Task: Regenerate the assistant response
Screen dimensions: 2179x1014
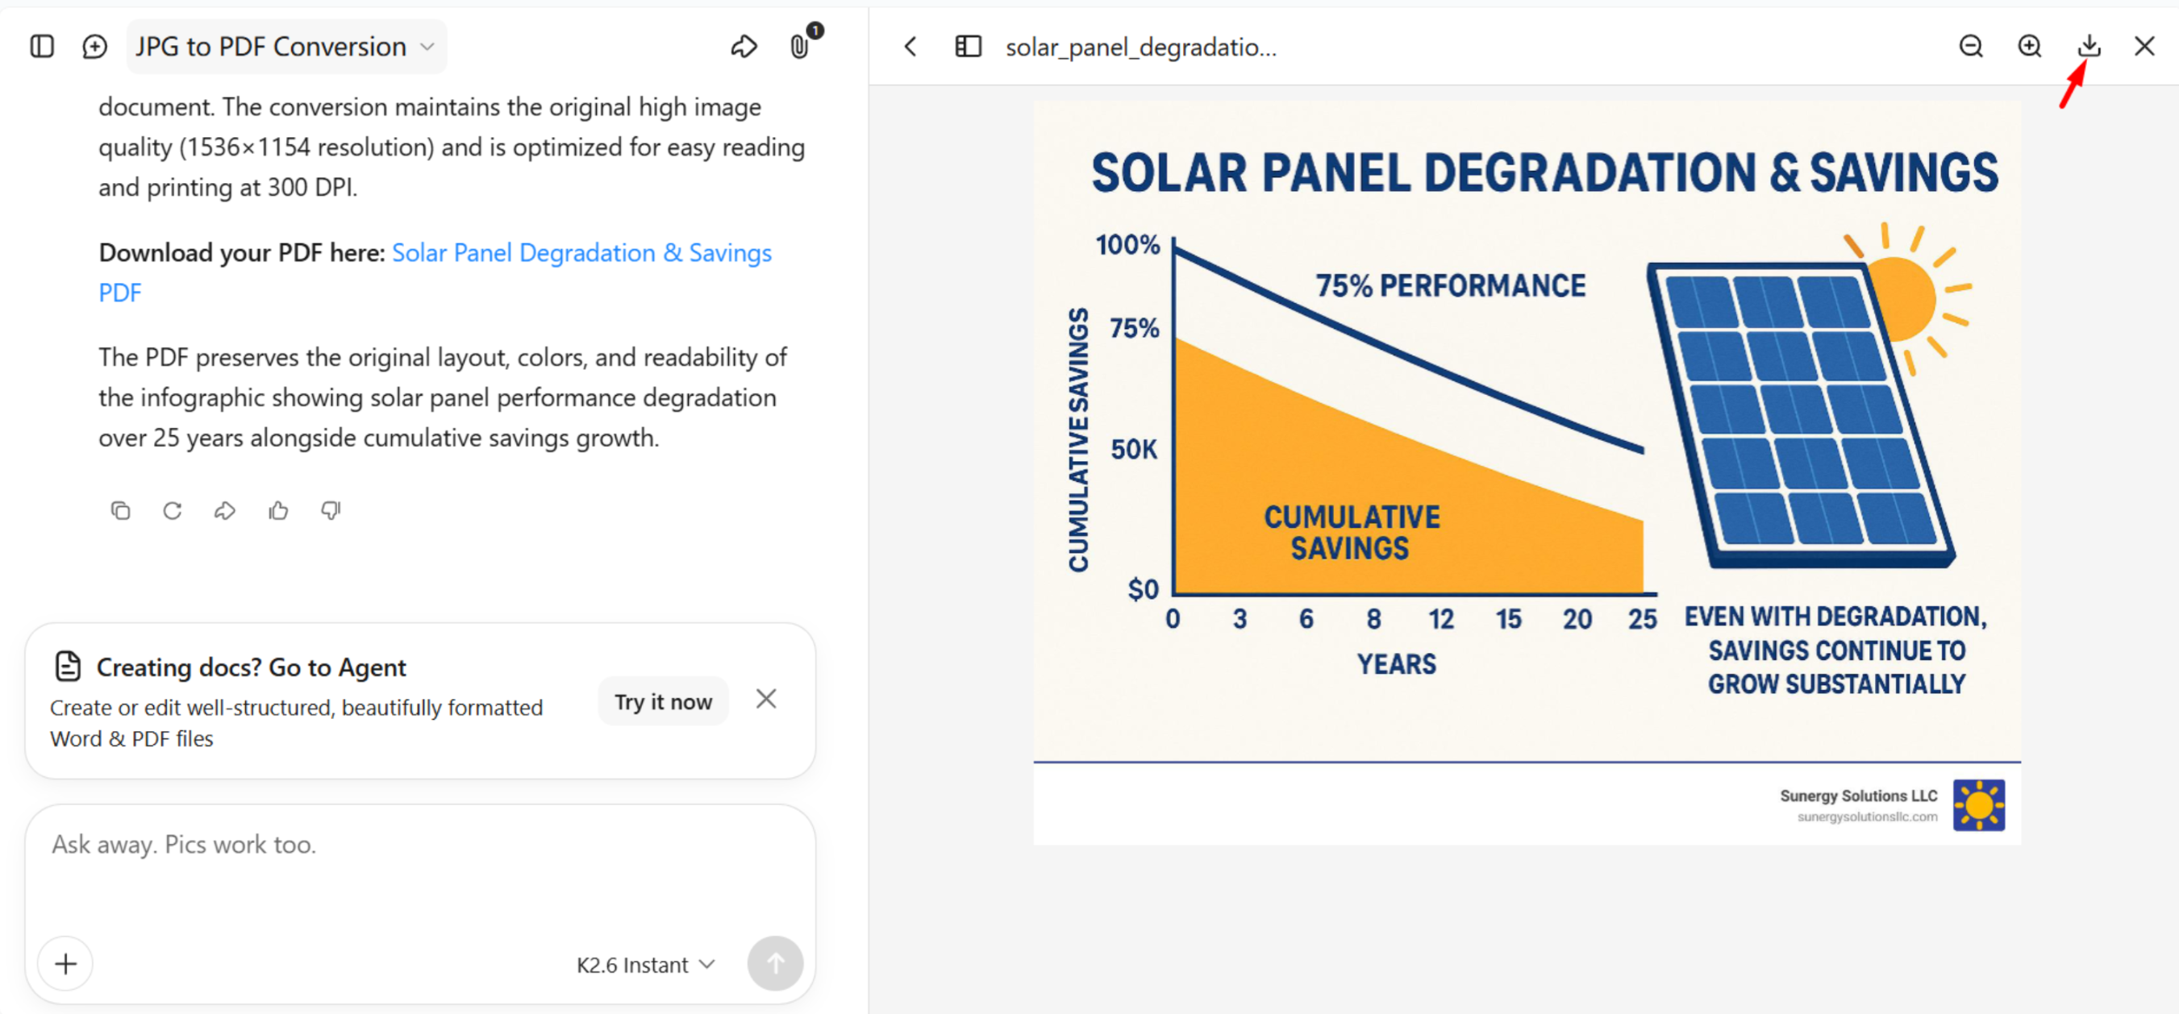Action: point(173,510)
